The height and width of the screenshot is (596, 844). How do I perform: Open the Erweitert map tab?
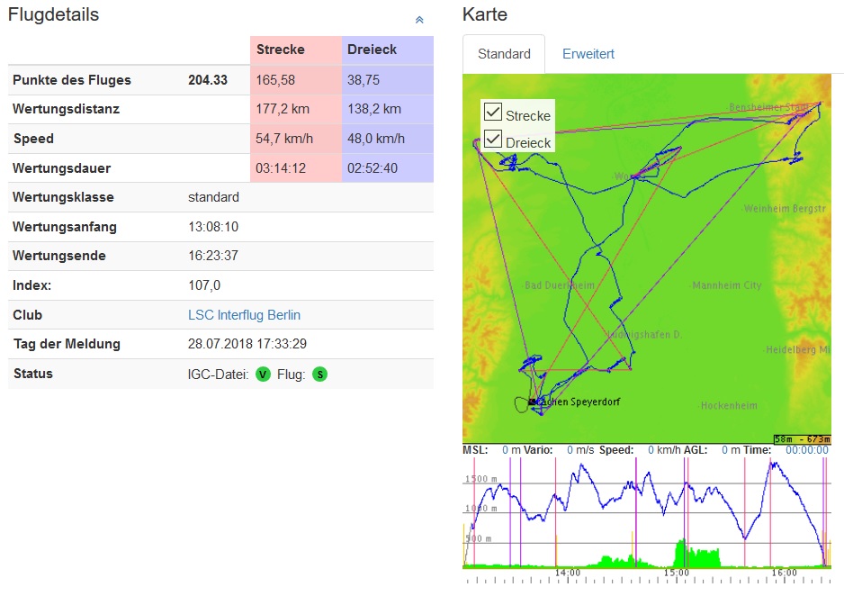[588, 54]
